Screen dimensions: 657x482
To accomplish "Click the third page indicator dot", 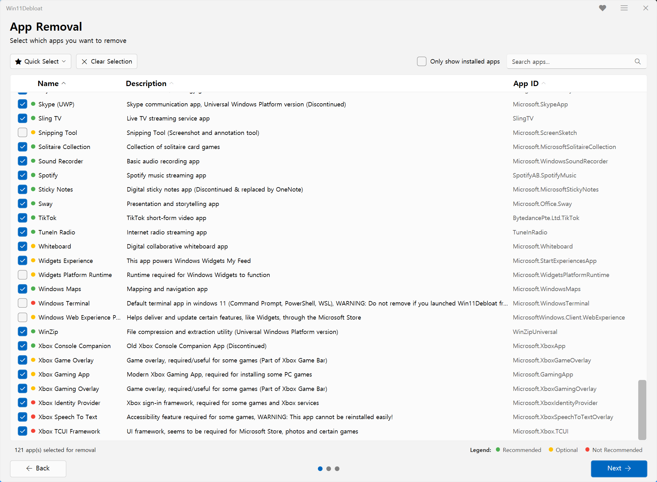I will pyautogui.click(x=337, y=469).
